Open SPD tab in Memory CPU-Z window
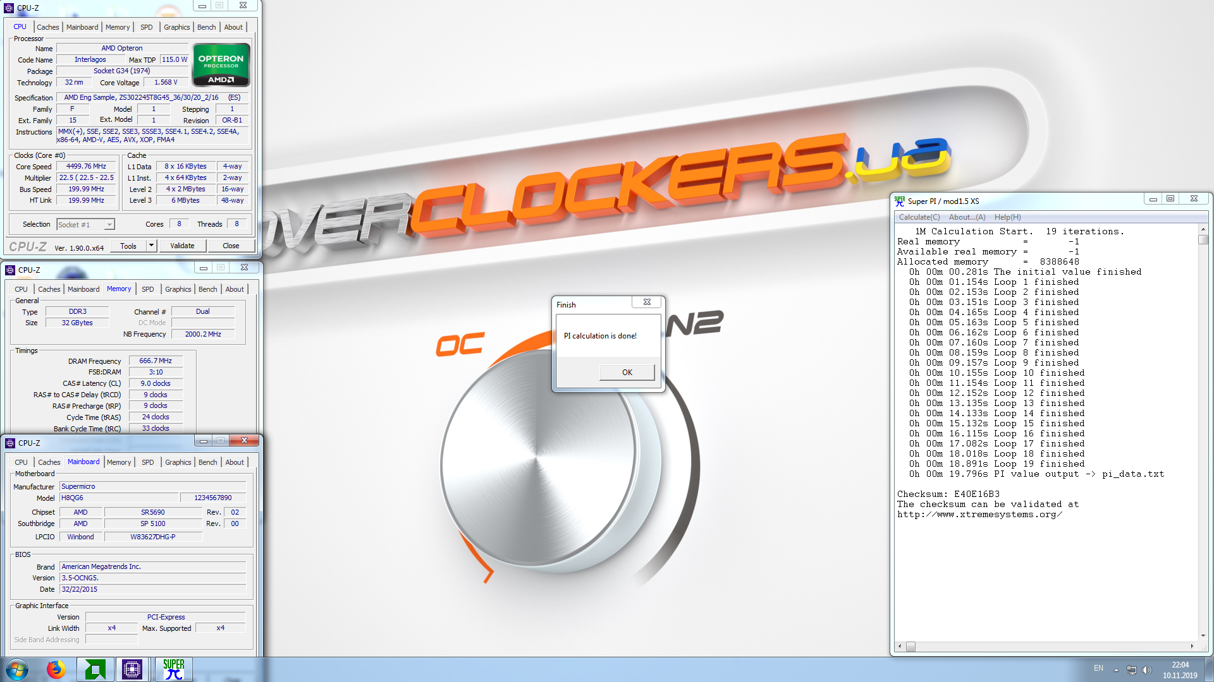 pos(148,289)
